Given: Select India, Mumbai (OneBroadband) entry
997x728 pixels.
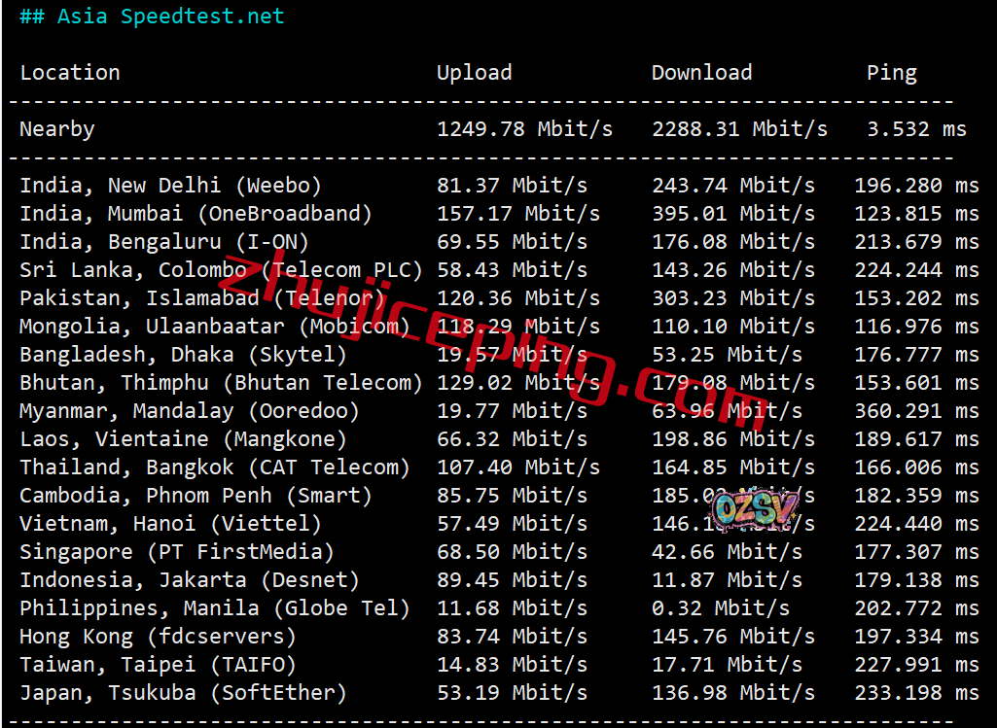Looking at the screenshot, I should (196, 214).
